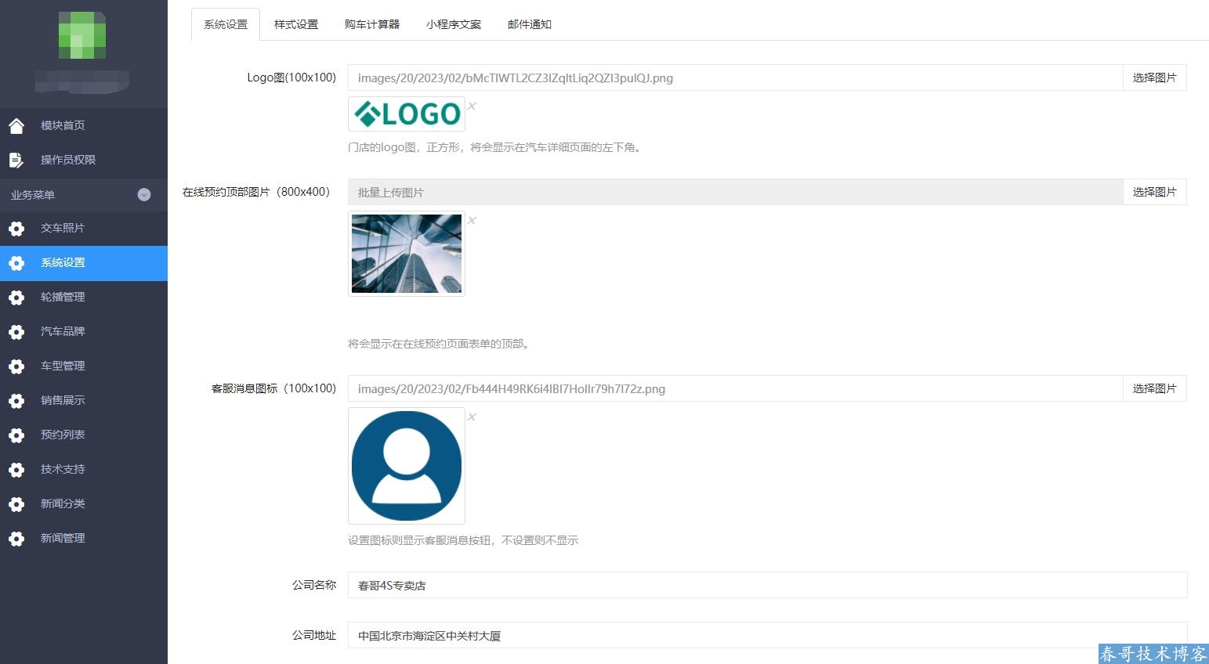The height and width of the screenshot is (664, 1209).
Task: Click the gear icon beside 轮播管理
Action: (x=16, y=298)
